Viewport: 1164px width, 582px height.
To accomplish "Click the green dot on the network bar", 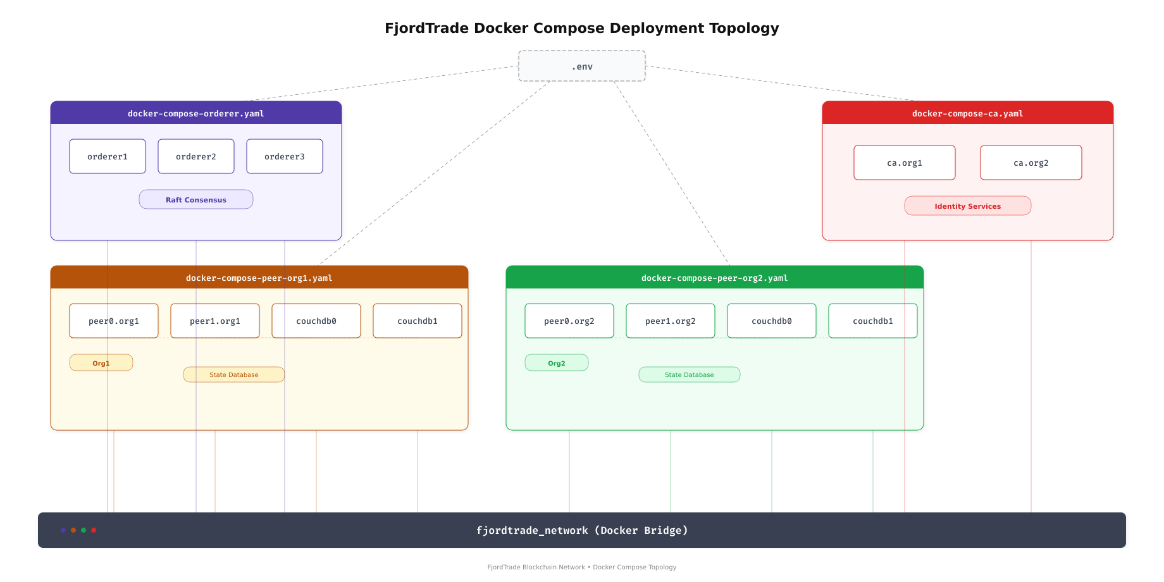I will tap(84, 530).
